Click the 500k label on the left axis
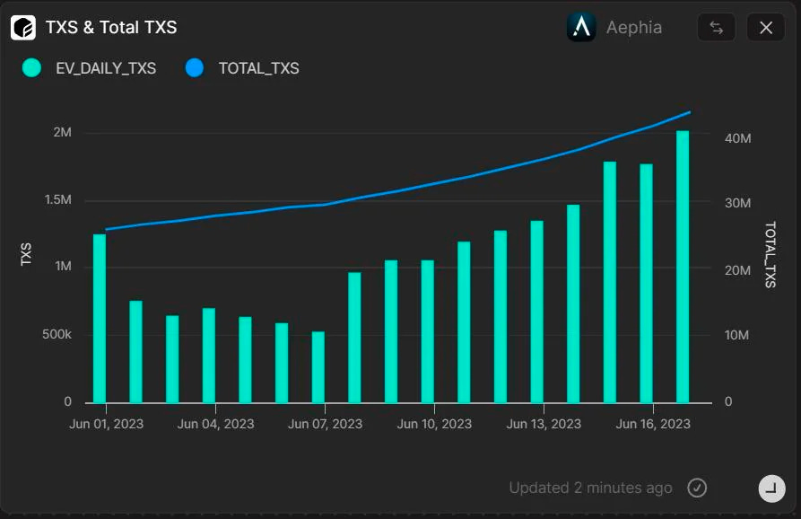 57,334
